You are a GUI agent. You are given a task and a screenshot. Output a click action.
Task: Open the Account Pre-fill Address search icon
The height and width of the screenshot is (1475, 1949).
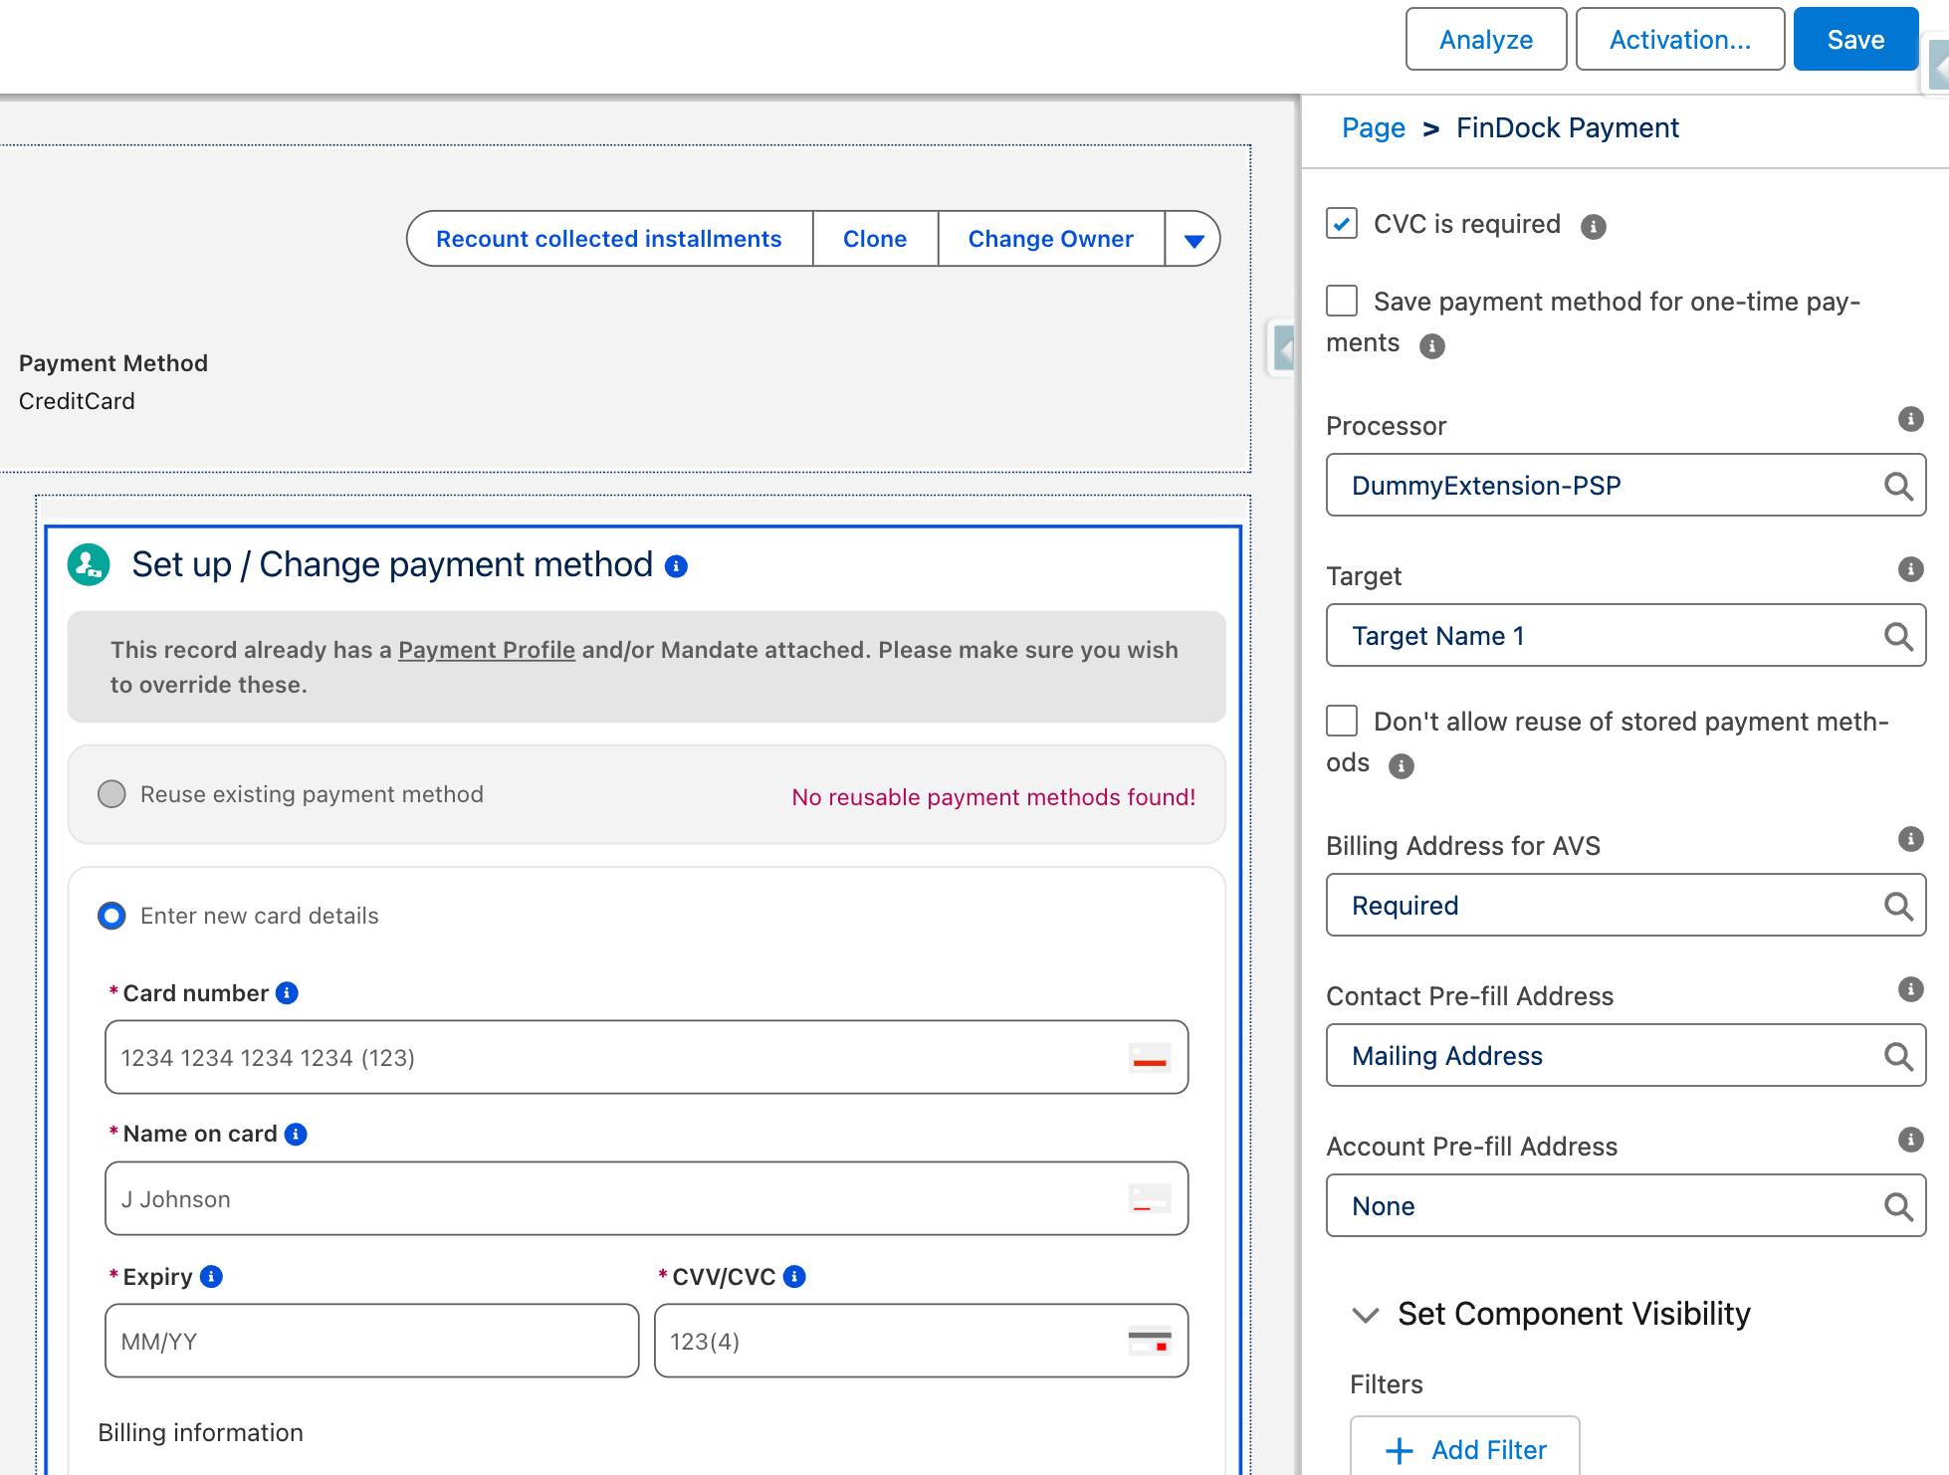point(1897,1205)
